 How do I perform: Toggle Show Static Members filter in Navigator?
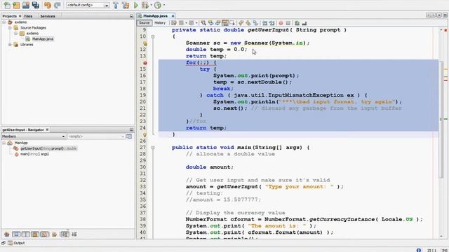point(26,234)
